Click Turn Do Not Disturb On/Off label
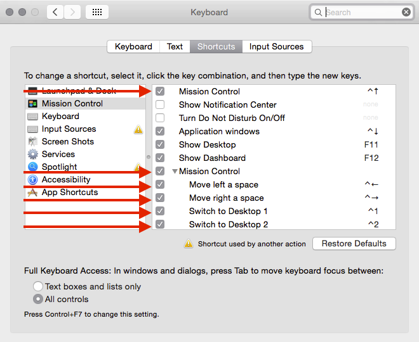Viewport: 419px width, 342px height. (x=232, y=118)
